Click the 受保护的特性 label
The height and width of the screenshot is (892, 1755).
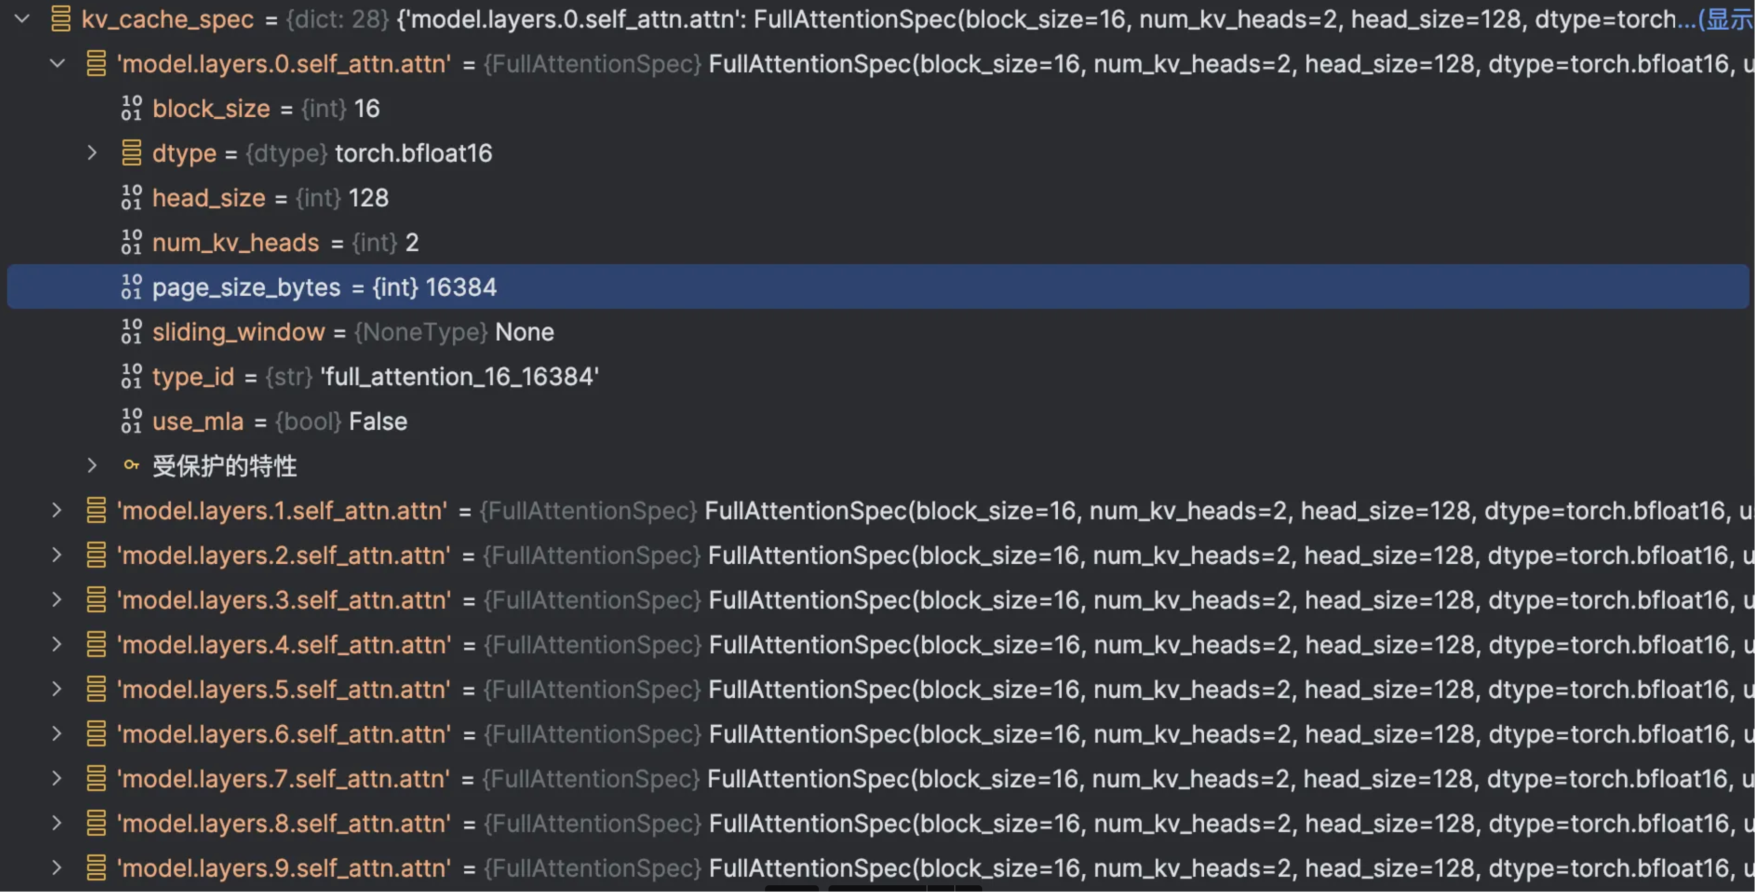pyautogui.click(x=225, y=466)
